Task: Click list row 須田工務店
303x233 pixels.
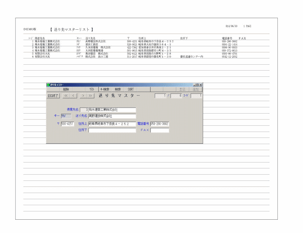Action: tap(92, 44)
